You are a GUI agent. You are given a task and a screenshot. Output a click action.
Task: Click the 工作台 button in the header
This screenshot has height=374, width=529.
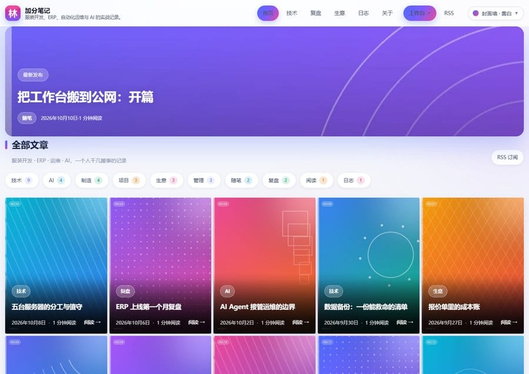pos(420,13)
